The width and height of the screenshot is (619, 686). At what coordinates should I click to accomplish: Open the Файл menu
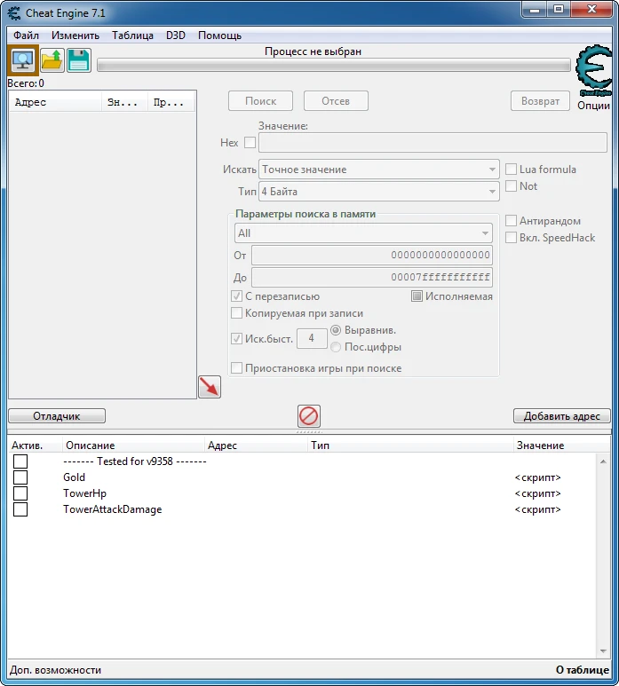[27, 35]
